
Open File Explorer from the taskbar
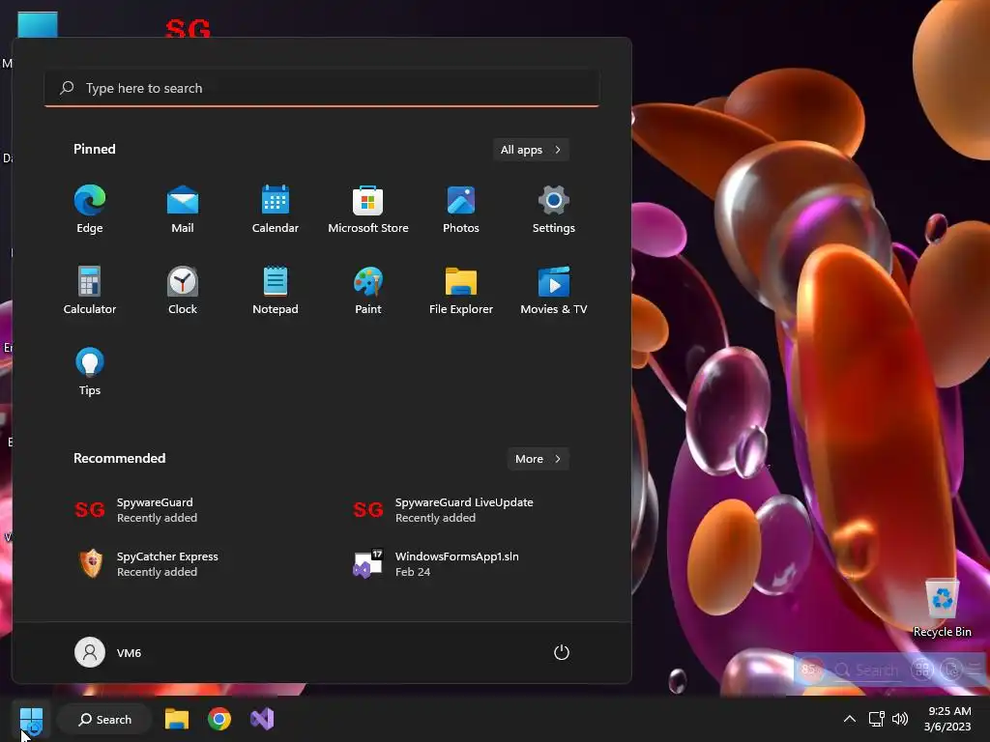point(177,719)
